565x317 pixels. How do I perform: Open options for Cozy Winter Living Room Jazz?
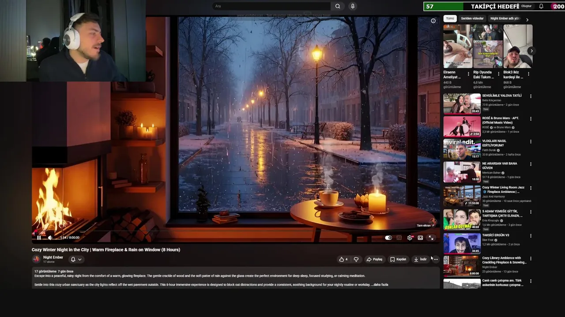click(x=531, y=188)
